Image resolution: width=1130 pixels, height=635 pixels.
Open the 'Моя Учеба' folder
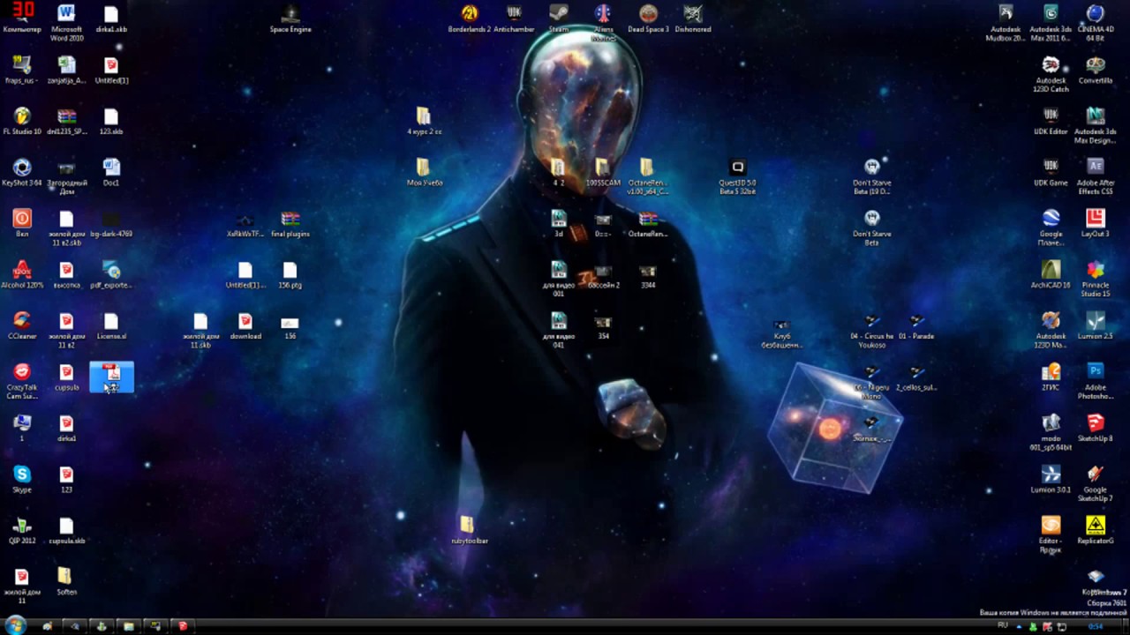pos(425,171)
